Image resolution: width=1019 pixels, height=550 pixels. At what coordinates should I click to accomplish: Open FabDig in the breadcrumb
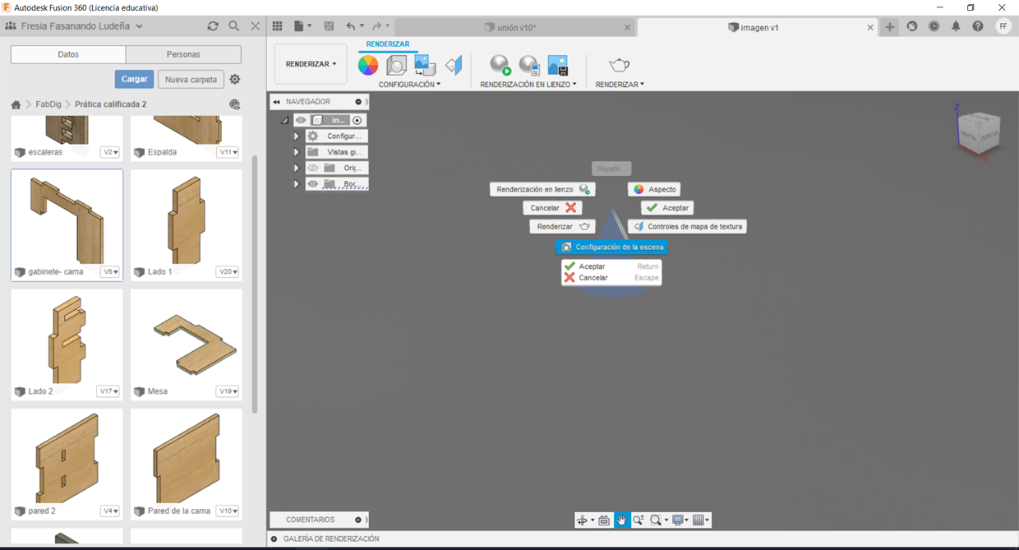[48, 104]
